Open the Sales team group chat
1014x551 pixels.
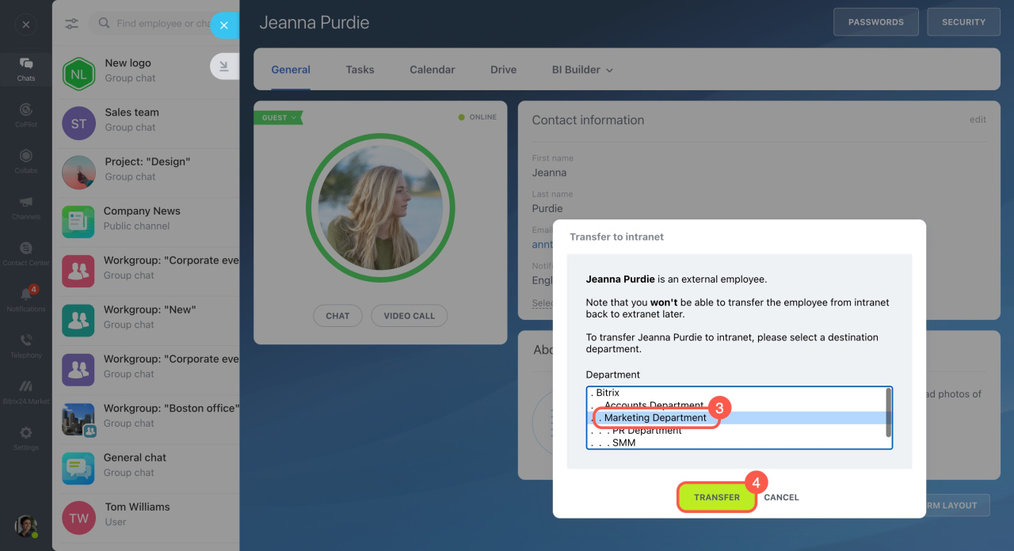146,123
